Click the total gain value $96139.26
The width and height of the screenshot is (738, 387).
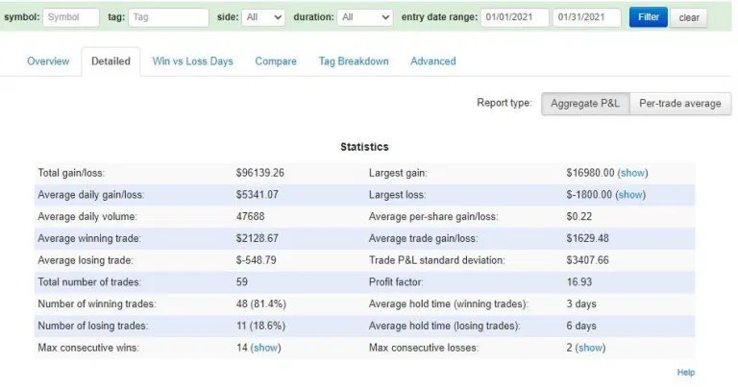(x=259, y=173)
